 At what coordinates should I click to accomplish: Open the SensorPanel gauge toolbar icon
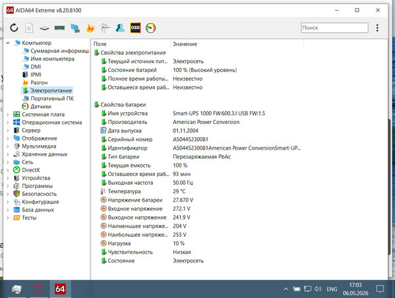(150, 28)
